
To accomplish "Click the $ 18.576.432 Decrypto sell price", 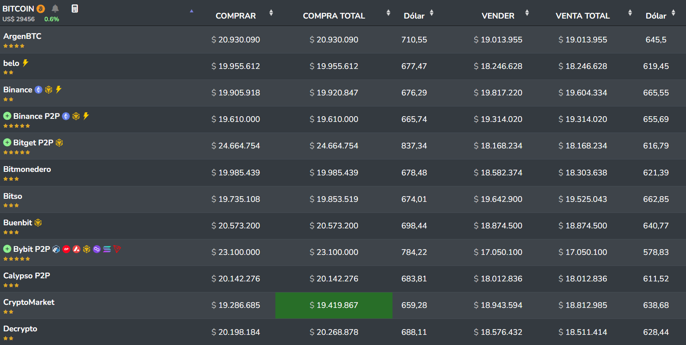I will 498,332.
